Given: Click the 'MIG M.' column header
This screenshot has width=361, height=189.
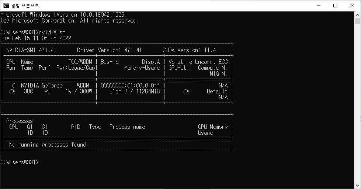Looking at the screenshot, I should (219, 74).
